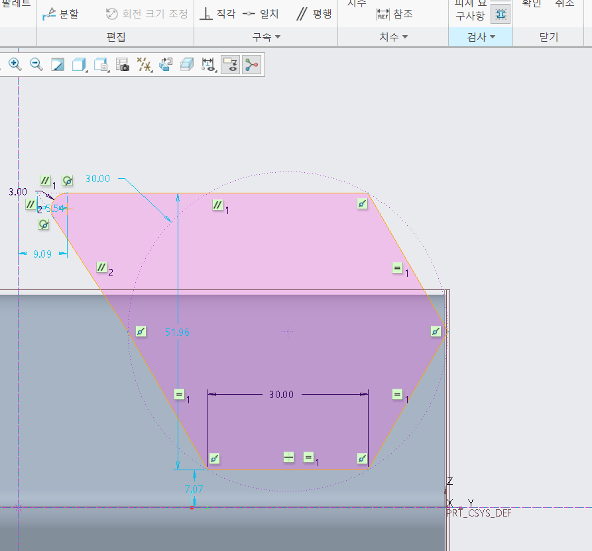Select the parallel 2 symbol on left slanted edge
Image resolution: width=592 pixels, height=551 pixels.
[x=101, y=267]
